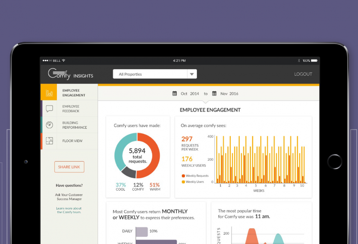Click the 5,894 total requests center label
This screenshot has width=358, height=244.
[137, 156]
